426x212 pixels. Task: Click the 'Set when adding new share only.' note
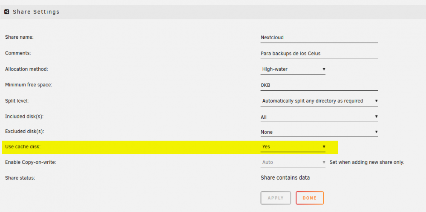367,162
